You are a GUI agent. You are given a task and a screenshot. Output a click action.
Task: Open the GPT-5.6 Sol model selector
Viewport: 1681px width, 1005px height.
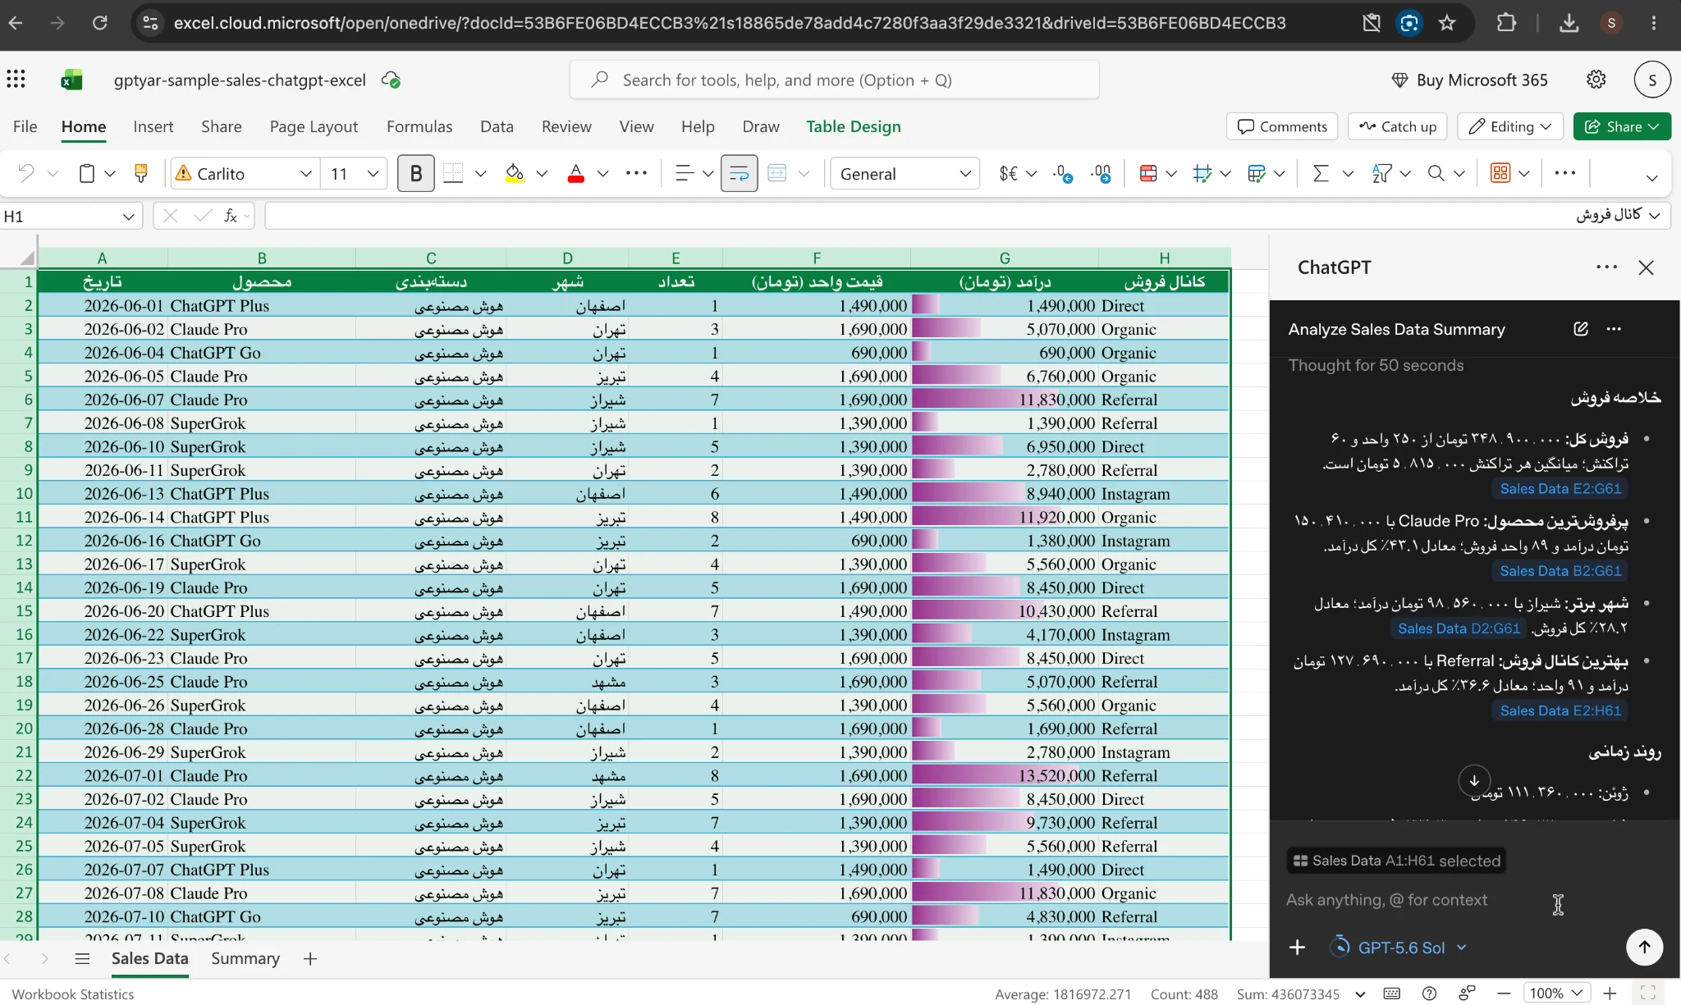pyautogui.click(x=1398, y=948)
